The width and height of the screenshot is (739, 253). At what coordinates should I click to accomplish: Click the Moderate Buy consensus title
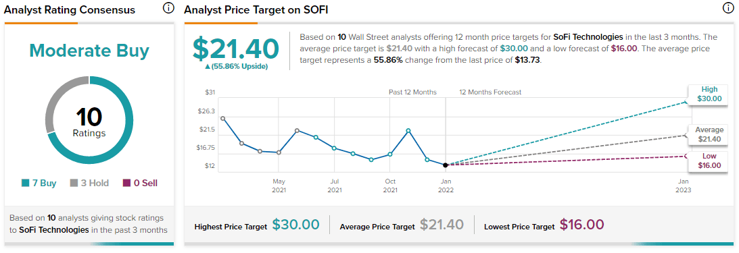[x=89, y=50]
